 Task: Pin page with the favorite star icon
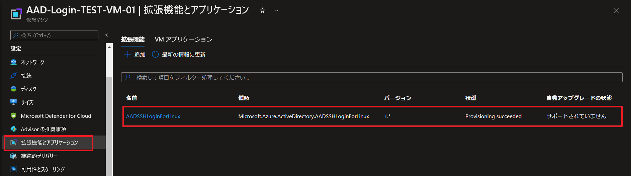tap(262, 11)
